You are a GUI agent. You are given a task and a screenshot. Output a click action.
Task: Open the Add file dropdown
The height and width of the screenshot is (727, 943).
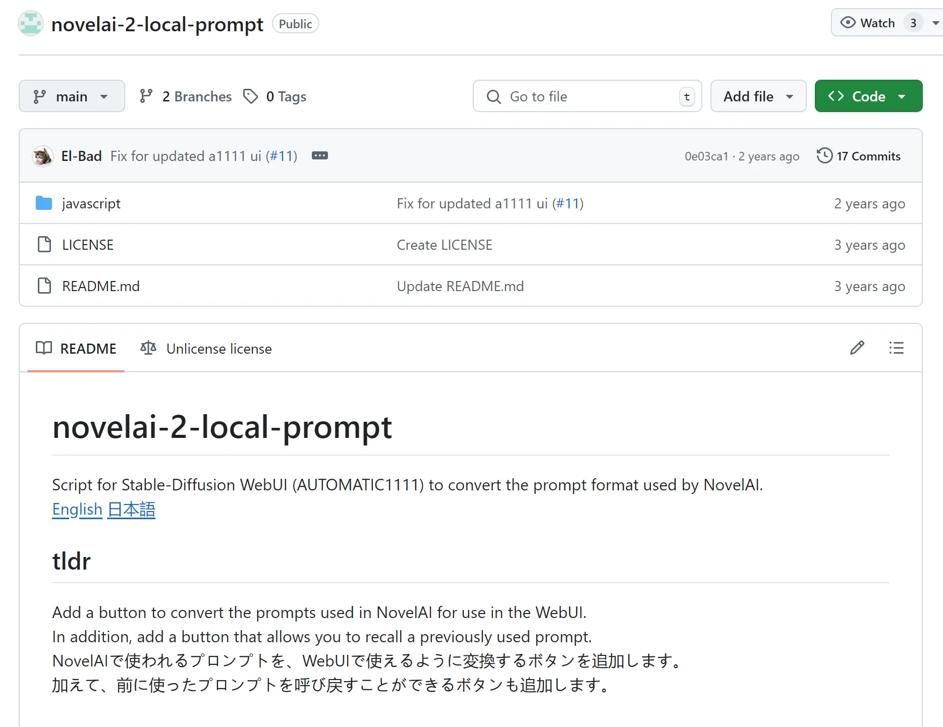point(758,96)
